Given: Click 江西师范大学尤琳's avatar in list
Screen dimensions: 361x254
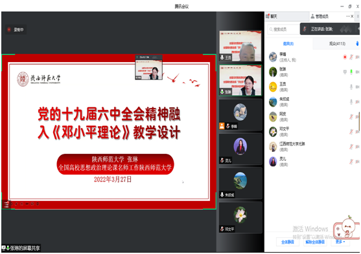Looking at the screenshot, I should pyautogui.click(x=273, y=147).
